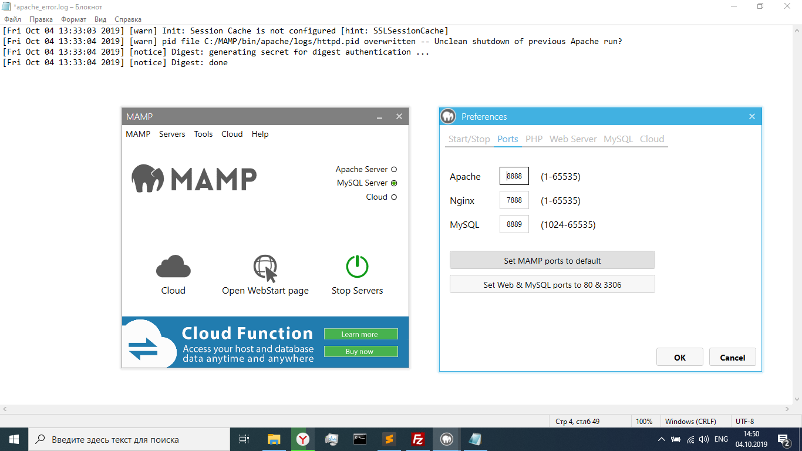Viewport: 802px width, 451px height.
Task: Open Notepad Файл menu
Action: [12, 19]
